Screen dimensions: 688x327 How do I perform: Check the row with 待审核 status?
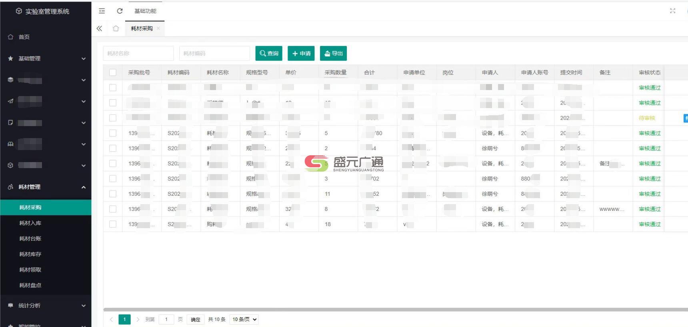click(113, 118)
